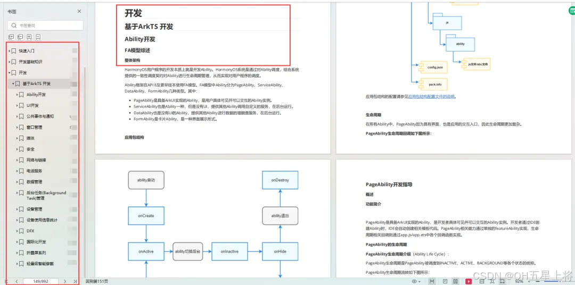
Task: Click the bookmark icon beside 媒体
Action: 22,138
